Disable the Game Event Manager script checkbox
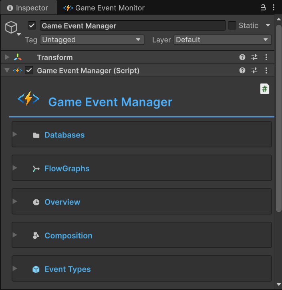Viewport: 282px width, 290px height. 29,71
